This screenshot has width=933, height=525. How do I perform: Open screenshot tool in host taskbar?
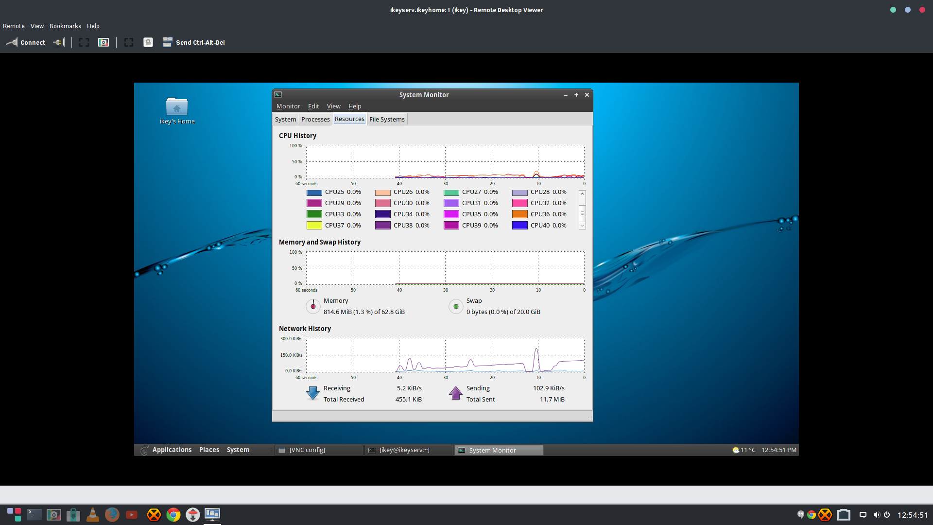click(x=54, y=514)
